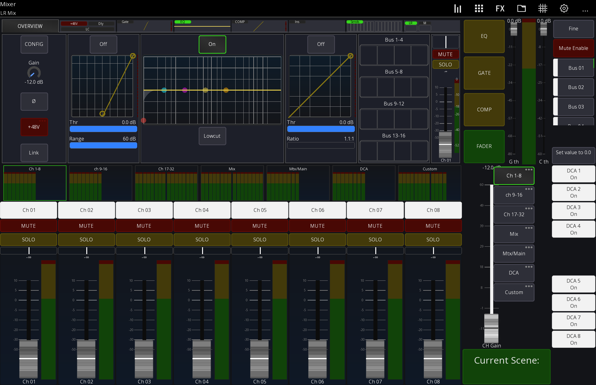
Task: Toggle +48V phantom power
Action: pyautogui.click(x=34, y=127)
